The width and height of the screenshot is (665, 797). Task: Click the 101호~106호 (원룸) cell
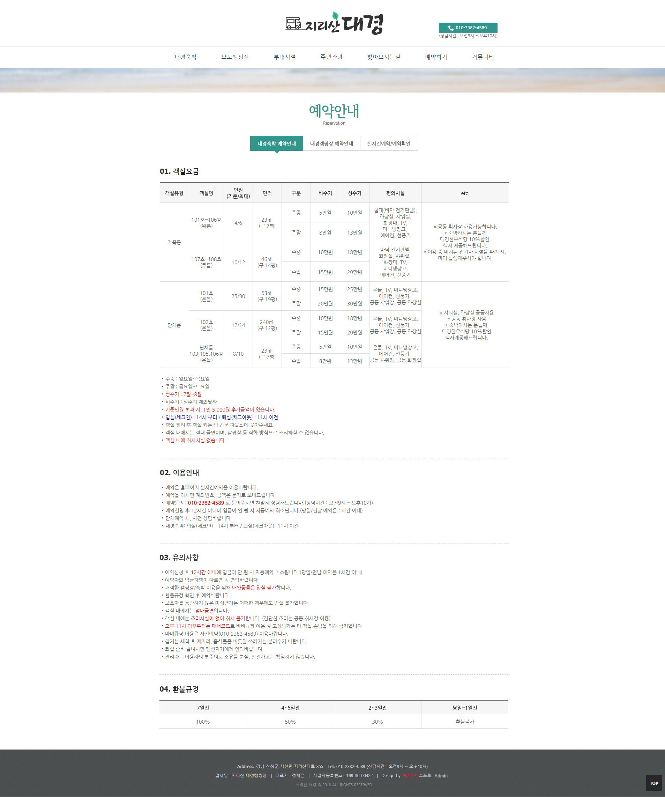(x=206, y=223)
